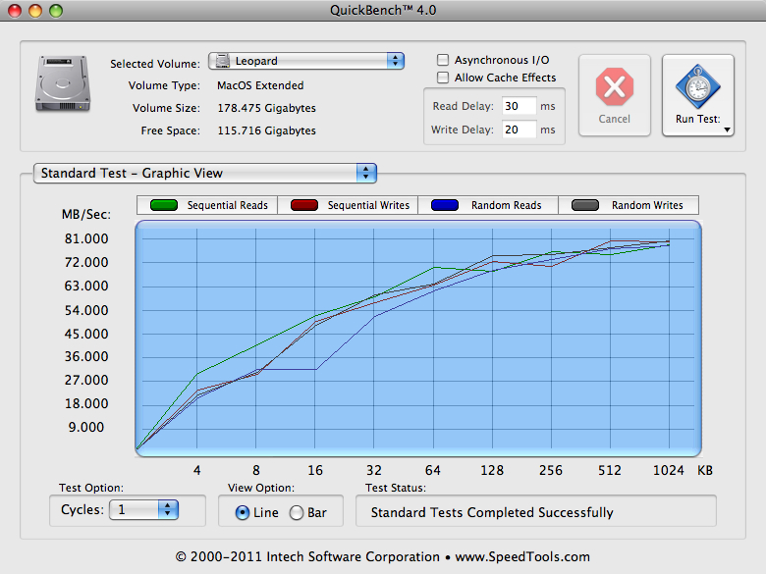Click the MacOS Extended volume type value
This screenshot has height=574, width=766.
click(x=260, y=86)
